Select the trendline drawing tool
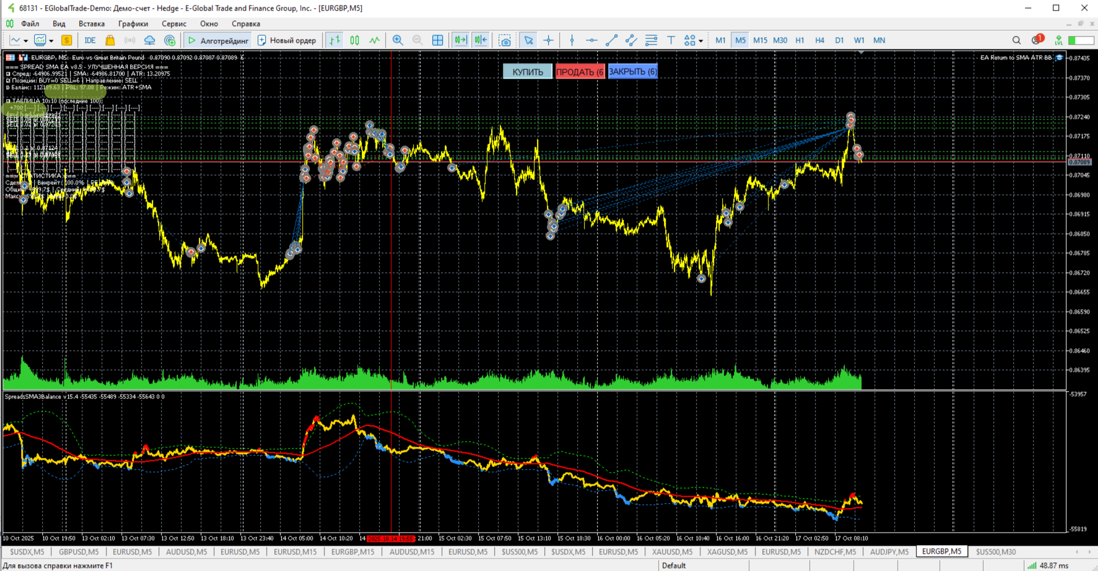Screen dimensions: 1098x571 coord(611,40)
